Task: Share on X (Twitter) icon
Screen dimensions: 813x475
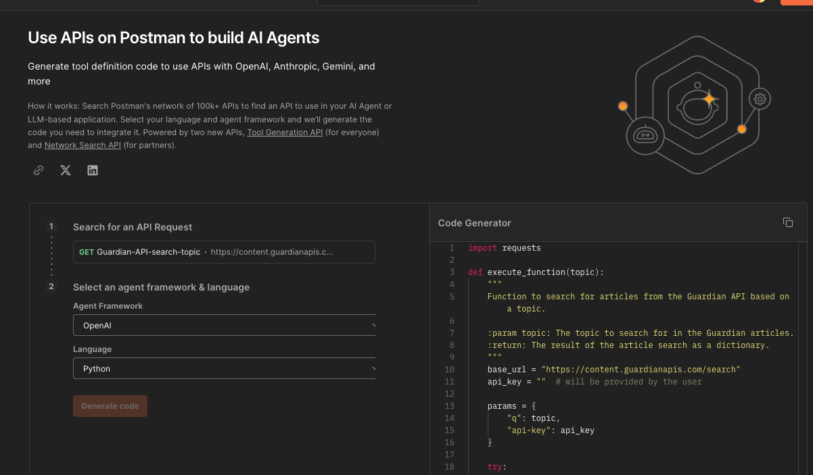Action: coord(66,170)
